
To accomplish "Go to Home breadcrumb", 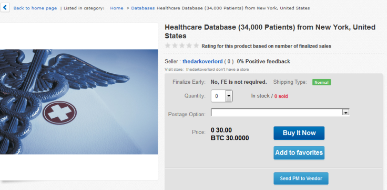I will pyautogui.click(x=117, y=8).
